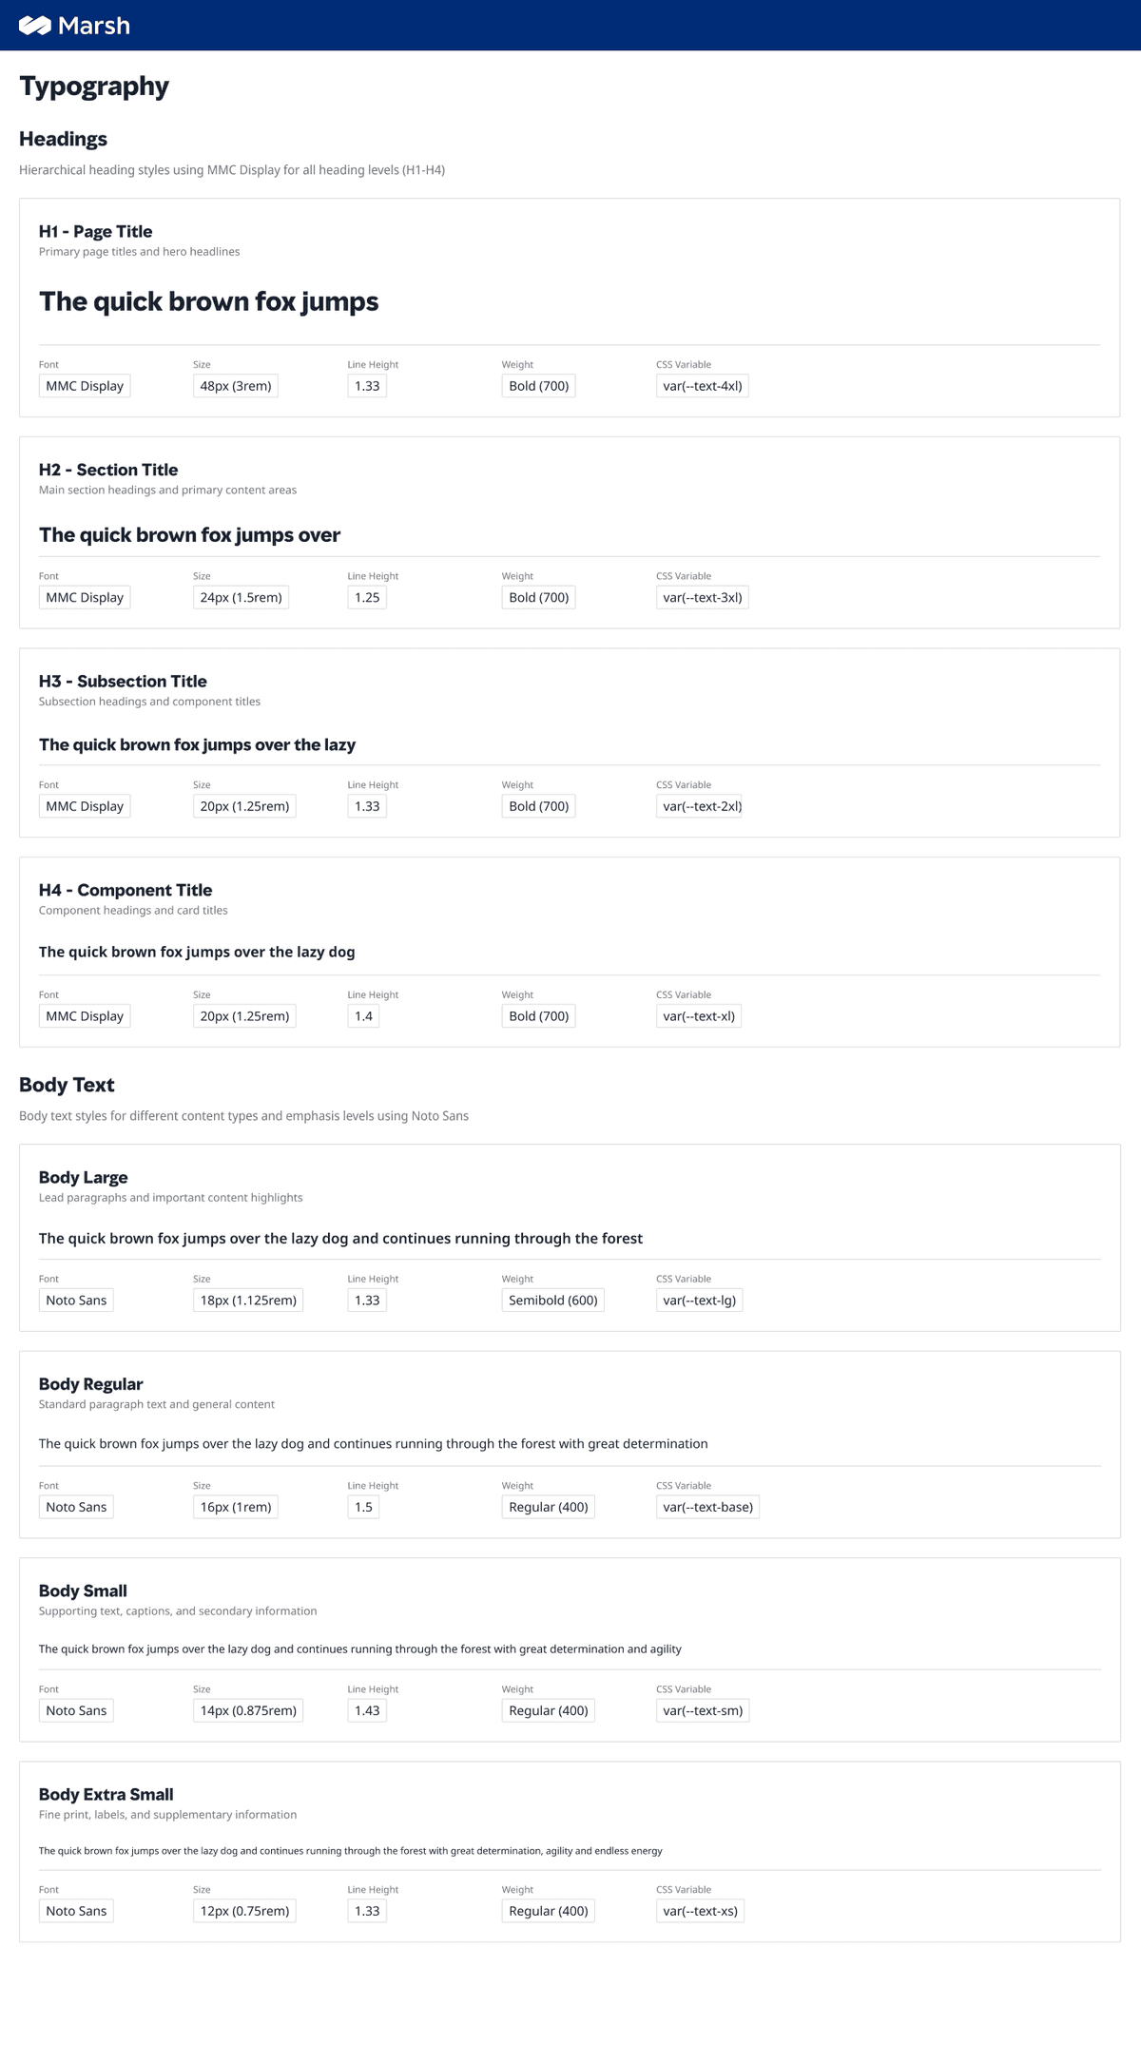Click the H2 - Section Title heading
Screen dimensions: 1141x2063
[108, 470]
